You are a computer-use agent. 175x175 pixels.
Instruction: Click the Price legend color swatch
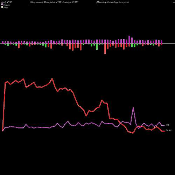click(x=2, y=7)
